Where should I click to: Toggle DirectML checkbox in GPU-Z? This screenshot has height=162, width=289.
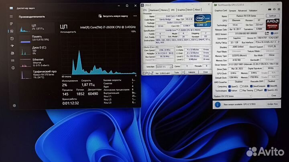269,86
